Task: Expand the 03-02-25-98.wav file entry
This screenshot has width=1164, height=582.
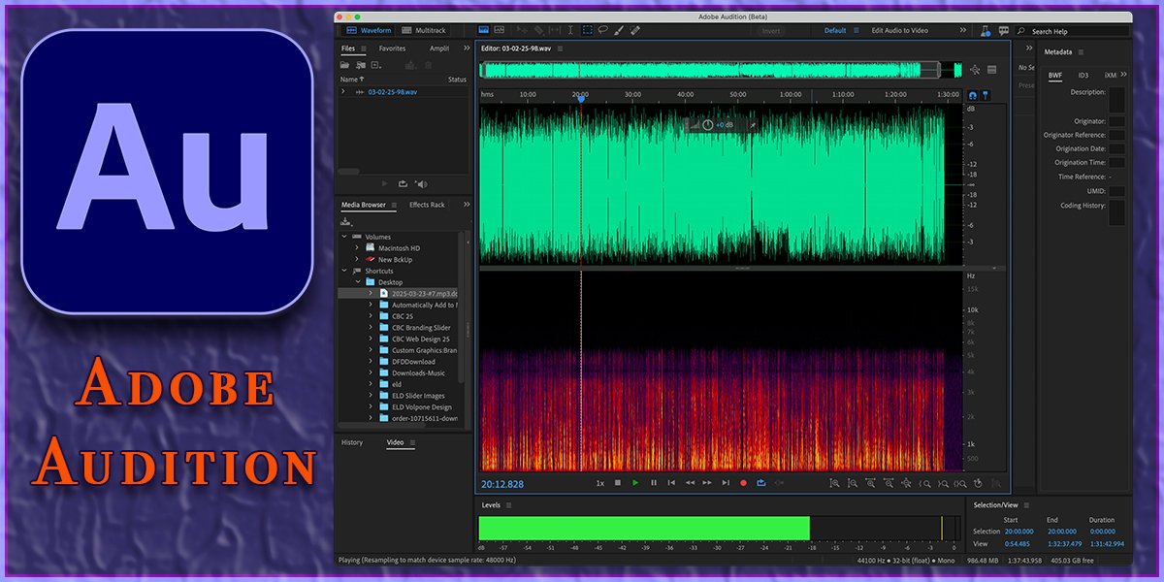Action: (x=342, y=92)
